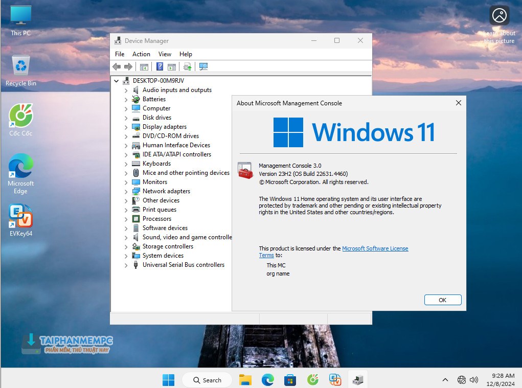
Task: Expand the Display adapters category
Action: [x=126, y=127]
